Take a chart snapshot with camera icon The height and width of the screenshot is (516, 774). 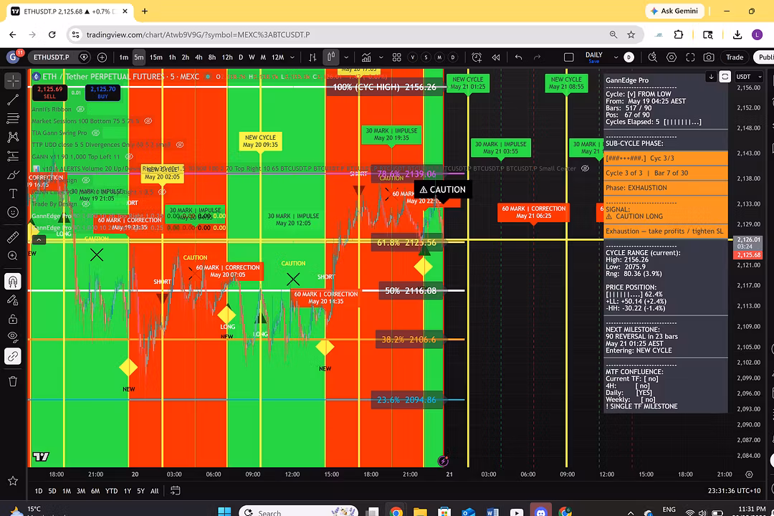(708, 57)
